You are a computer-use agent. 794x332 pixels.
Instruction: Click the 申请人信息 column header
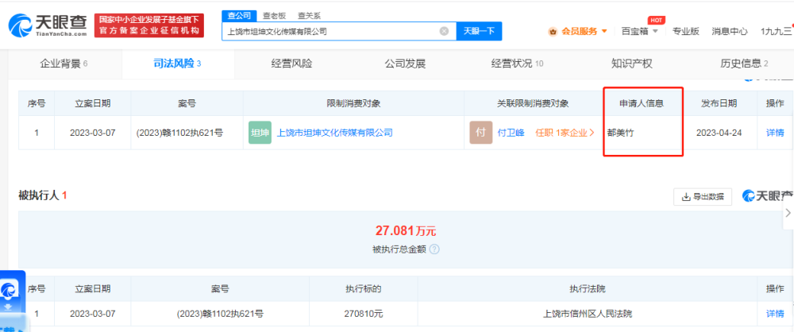(x=642, y=103)
